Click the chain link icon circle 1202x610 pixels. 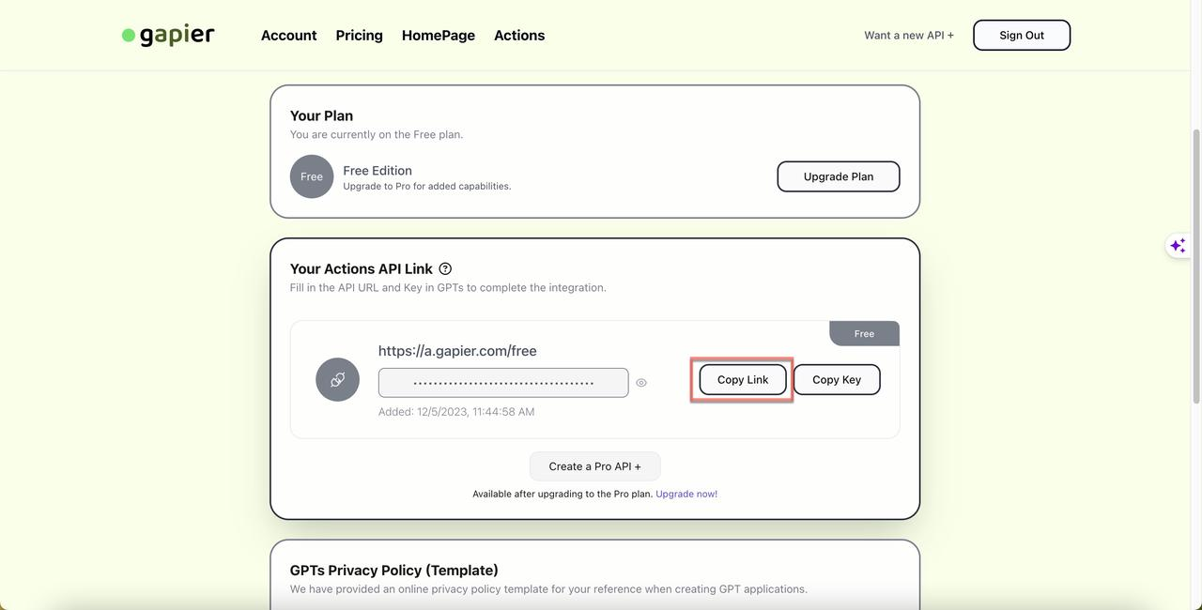337,379
